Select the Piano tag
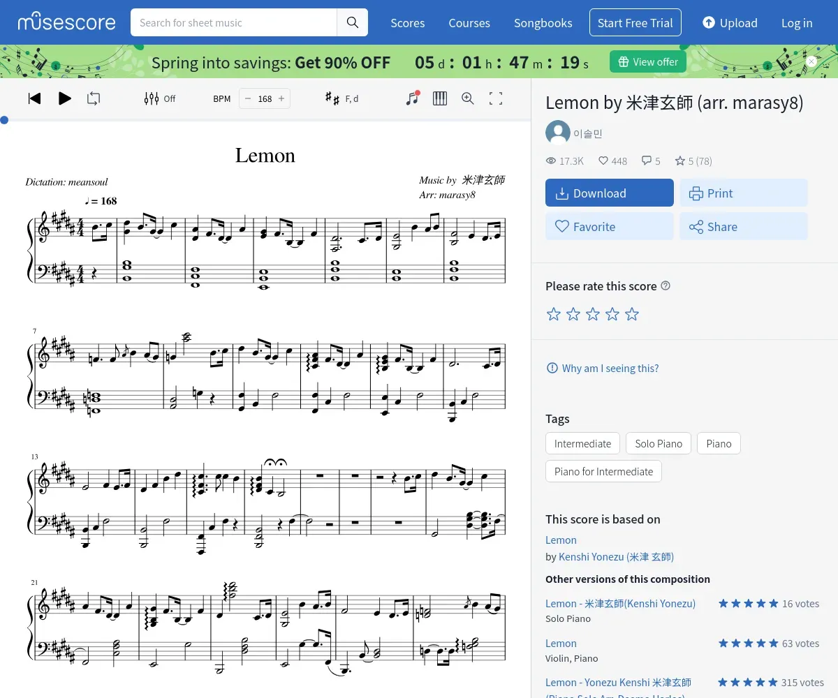 coord(719,443)
